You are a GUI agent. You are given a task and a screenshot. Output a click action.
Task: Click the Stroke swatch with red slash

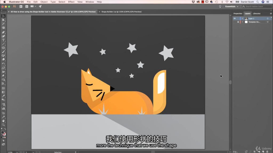coord(4,134)
